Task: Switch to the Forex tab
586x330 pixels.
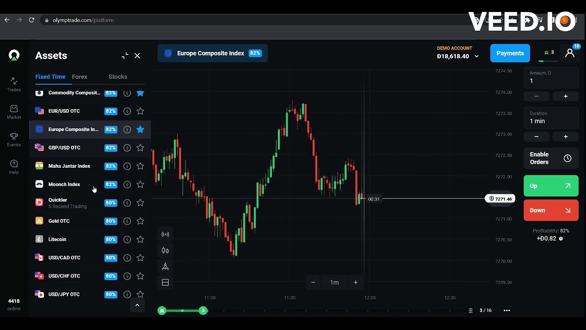Action: pos(80,77)
